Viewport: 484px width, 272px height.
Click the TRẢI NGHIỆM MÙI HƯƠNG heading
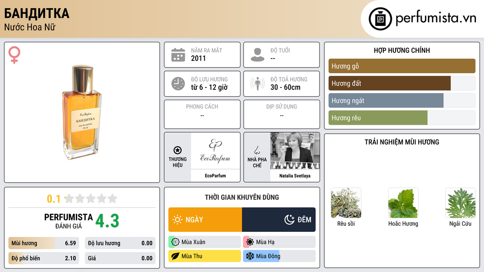point(402,142)
